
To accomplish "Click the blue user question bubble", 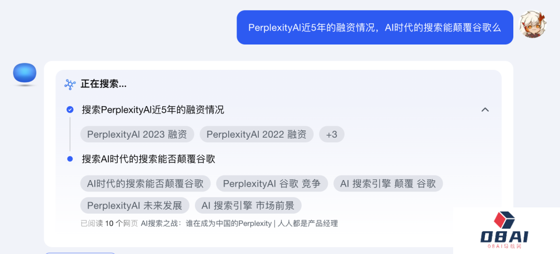I will tap(374, 27).
